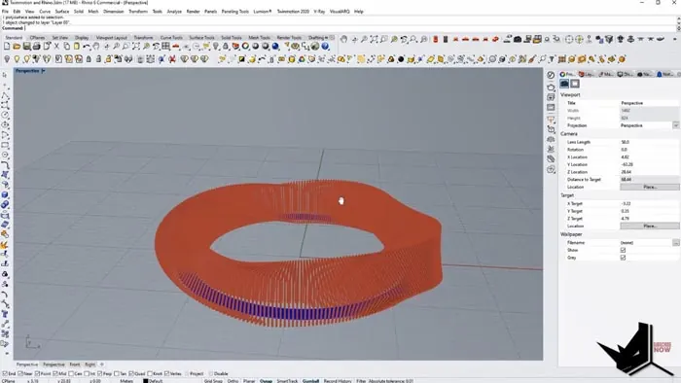Open the Analyze menu

(174, 12)
